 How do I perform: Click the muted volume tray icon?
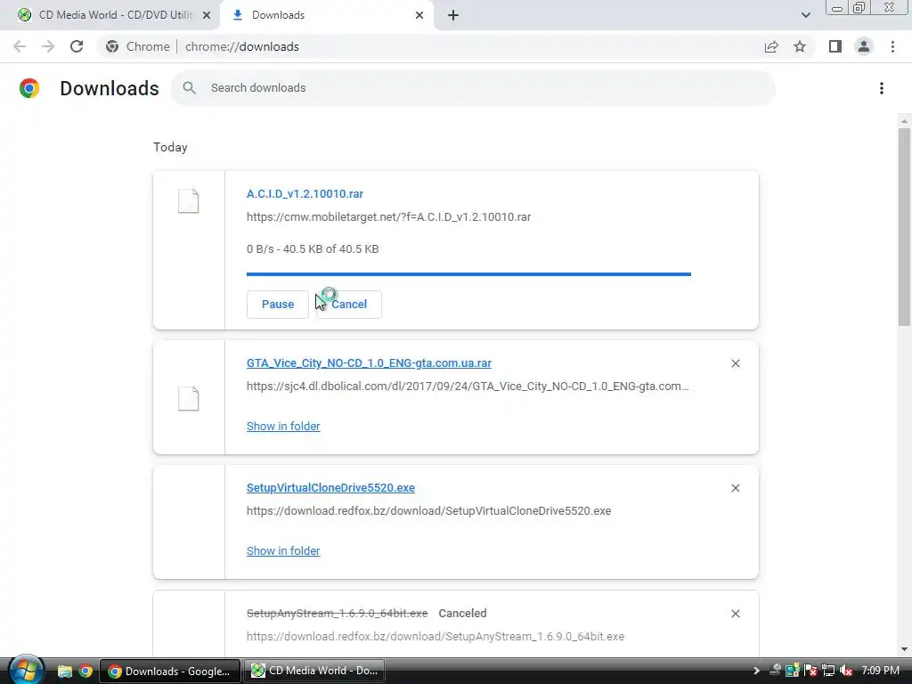[846, 672]
